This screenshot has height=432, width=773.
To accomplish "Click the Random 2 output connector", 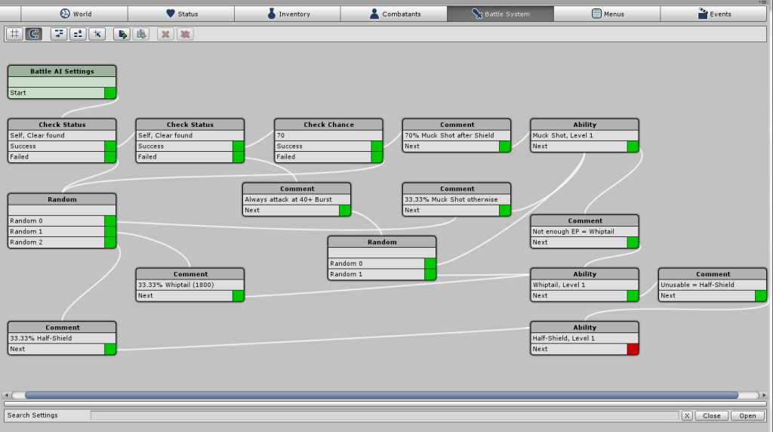I will [x=110, y=242].
